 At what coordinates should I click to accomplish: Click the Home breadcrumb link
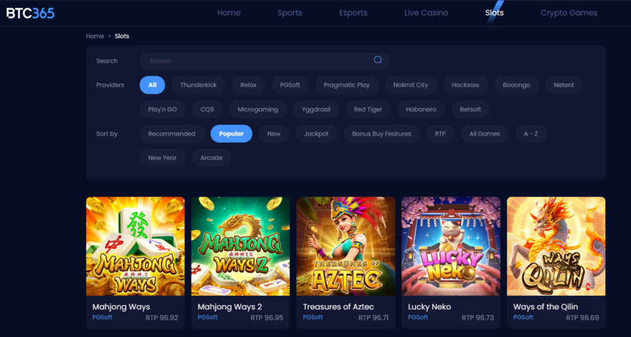(95, 36)
